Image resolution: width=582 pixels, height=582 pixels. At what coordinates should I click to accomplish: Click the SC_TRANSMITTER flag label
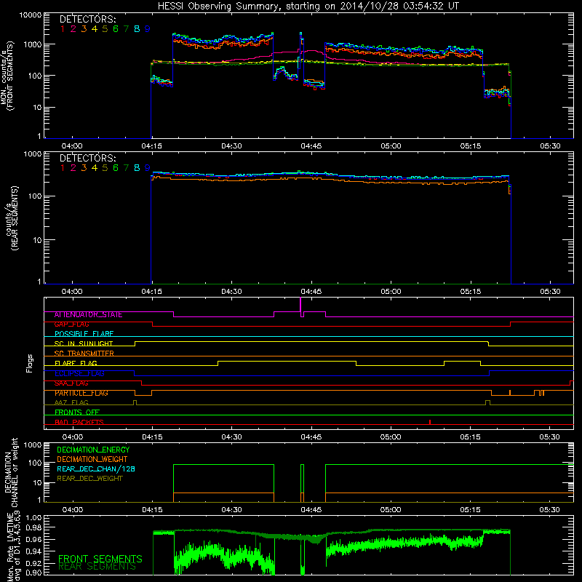click(x=84, y=354)
